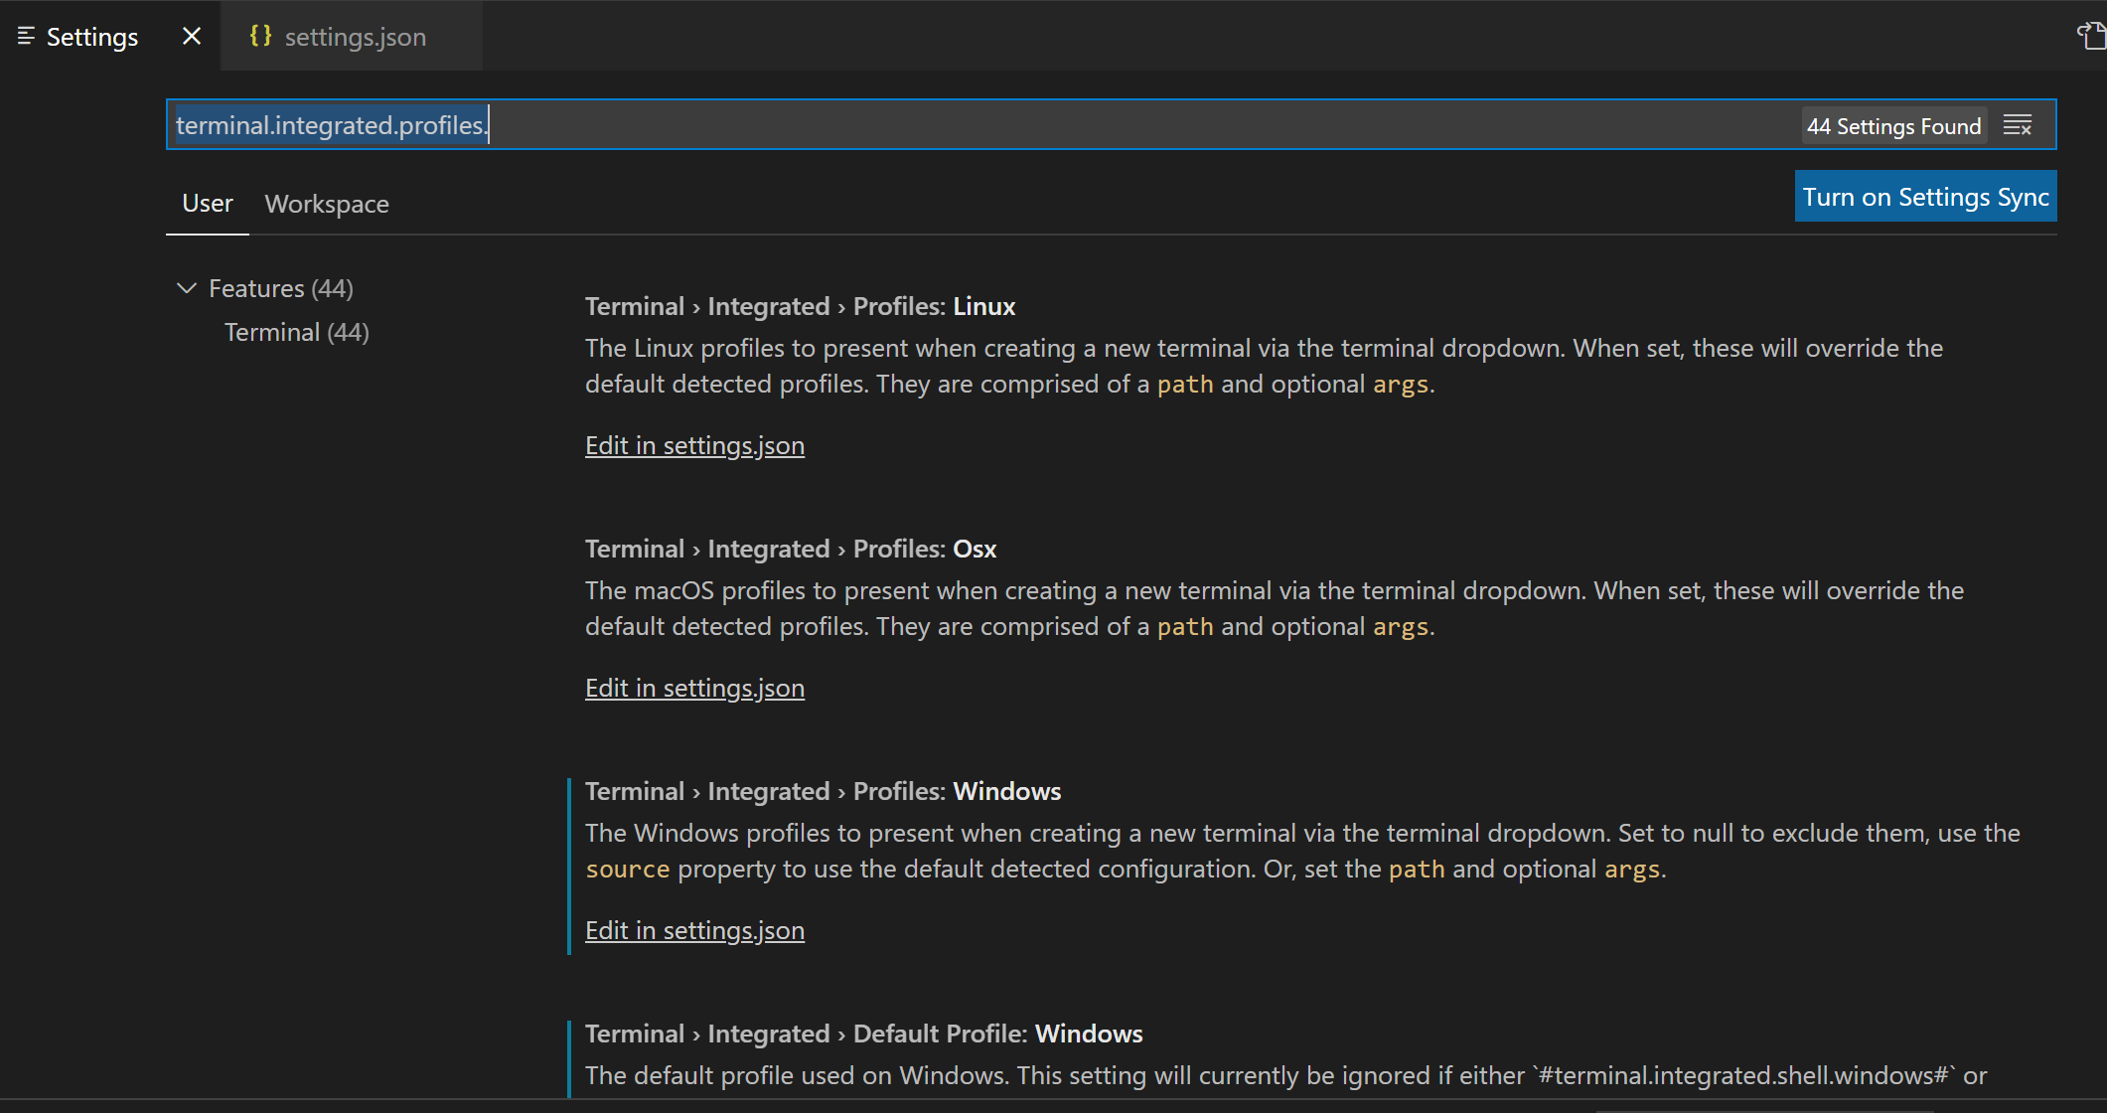Viewport: 2107px width, 1113px height.
Task: Clear the settings search input
Action: click(x=2018, y=125)
